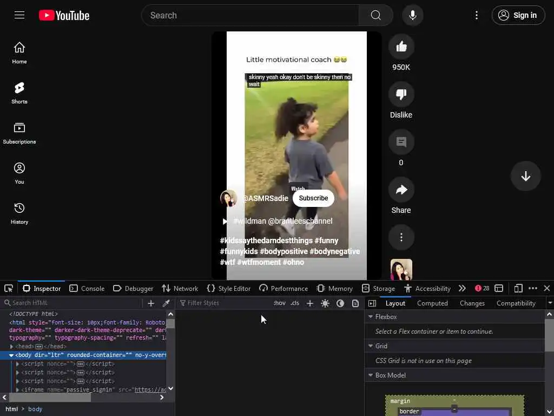Click Sign in button
Image resolution: width=554 pixels, height=416 pixels.
(x=518, y=15)
